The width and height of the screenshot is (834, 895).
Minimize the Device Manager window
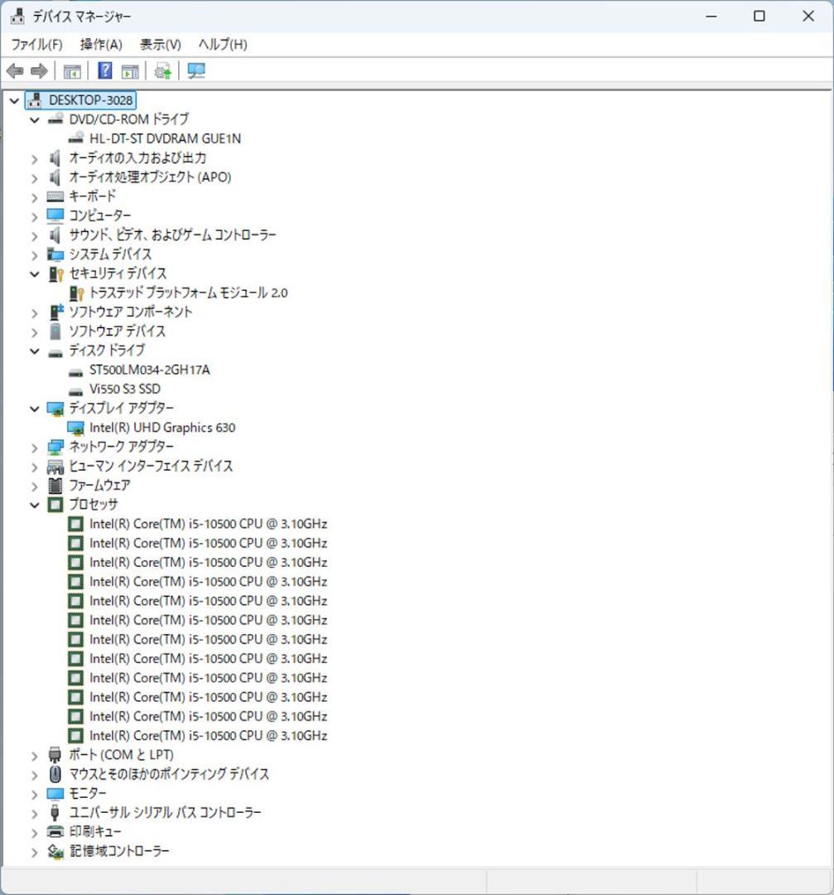[711, 16]
